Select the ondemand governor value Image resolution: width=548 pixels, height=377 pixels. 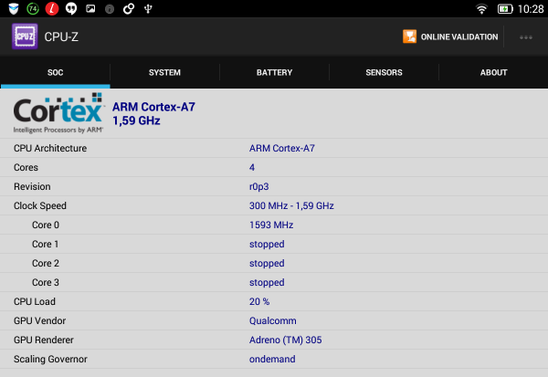(x=272, y=359)
